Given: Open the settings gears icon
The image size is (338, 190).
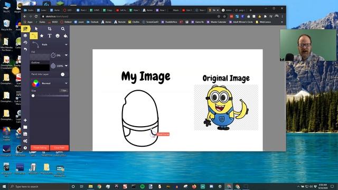Looking at the screenshot, I should click(25, 141).
